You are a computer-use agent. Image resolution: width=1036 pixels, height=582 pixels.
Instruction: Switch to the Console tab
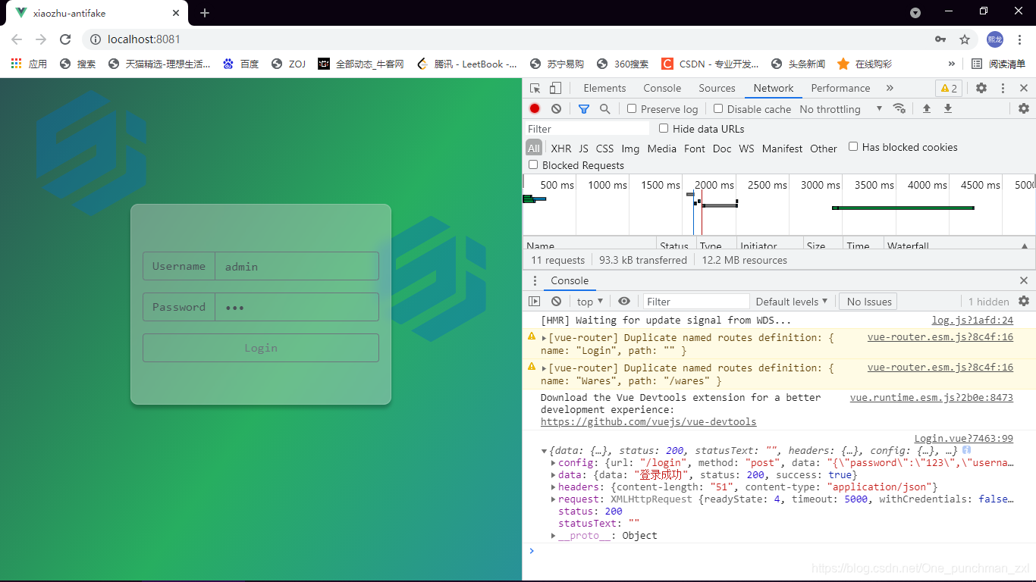(662, 88)
